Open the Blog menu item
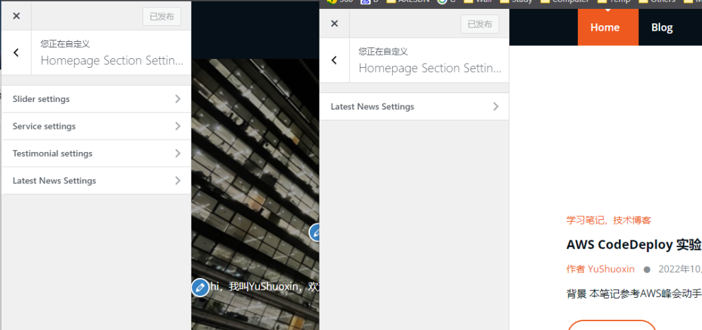 pos(662,27)
